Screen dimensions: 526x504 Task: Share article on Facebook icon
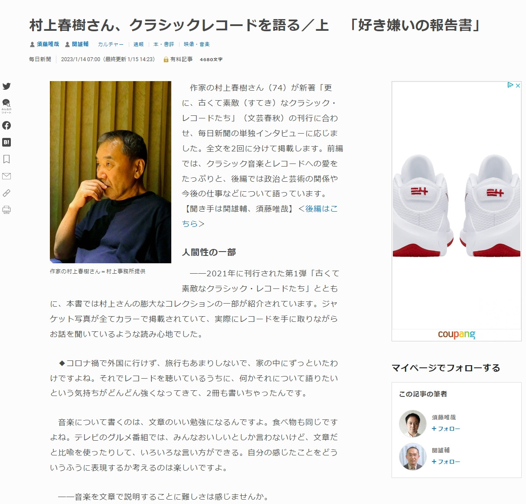(x=7, y=125)
